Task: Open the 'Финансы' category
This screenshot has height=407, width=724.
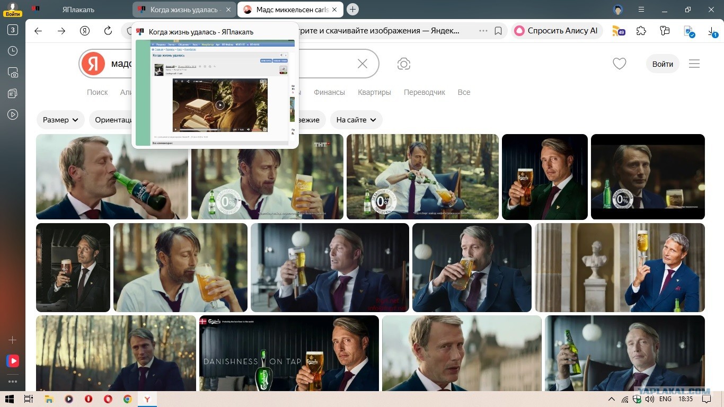Action: [x=329, y=92]
